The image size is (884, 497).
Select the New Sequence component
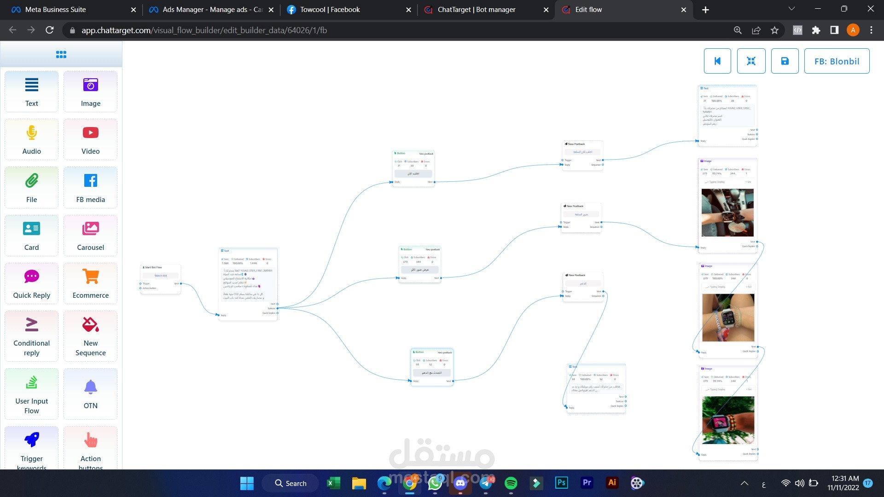pyautogui.click(x=90, y=336)
